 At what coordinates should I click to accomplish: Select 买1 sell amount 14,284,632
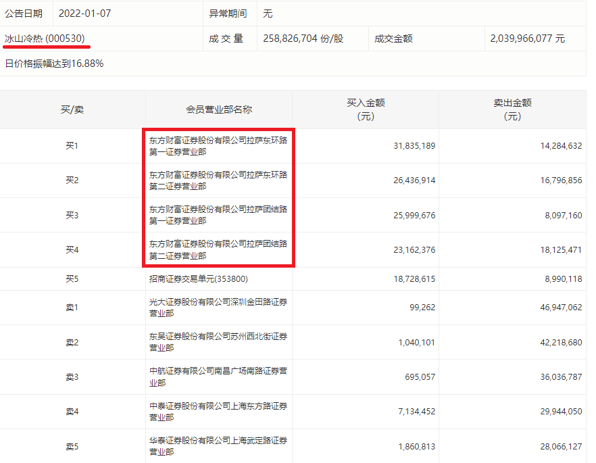[x=561, y=145]
